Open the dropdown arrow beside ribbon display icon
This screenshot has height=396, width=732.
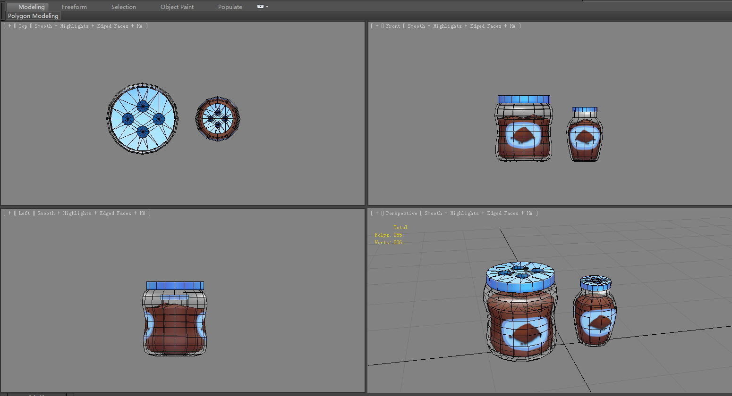point(267,7)
